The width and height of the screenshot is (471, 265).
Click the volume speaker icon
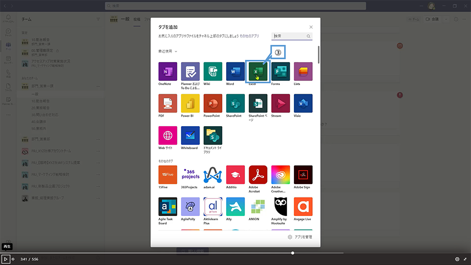coord(13,259)
